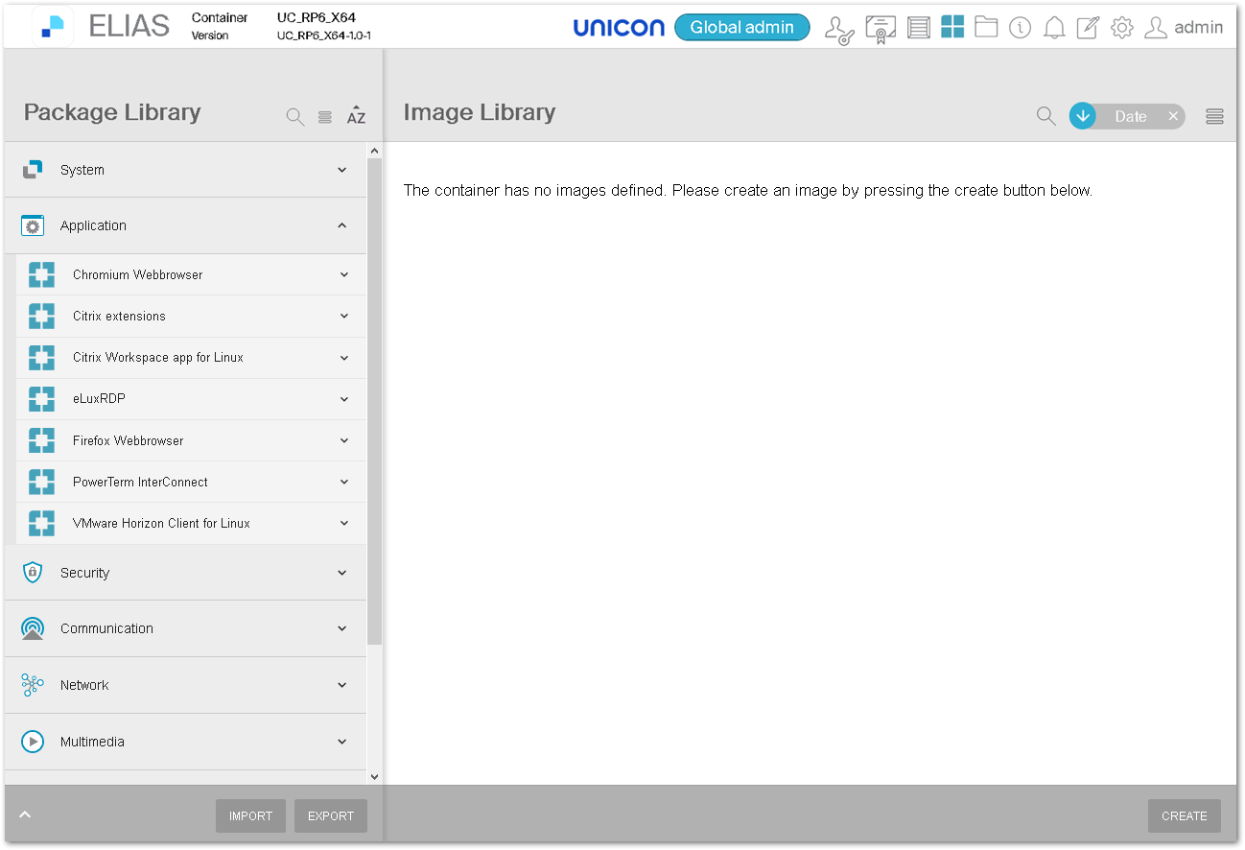Click the eLuxRDP package icon
Screen dimensions: 1245x850
41,399
